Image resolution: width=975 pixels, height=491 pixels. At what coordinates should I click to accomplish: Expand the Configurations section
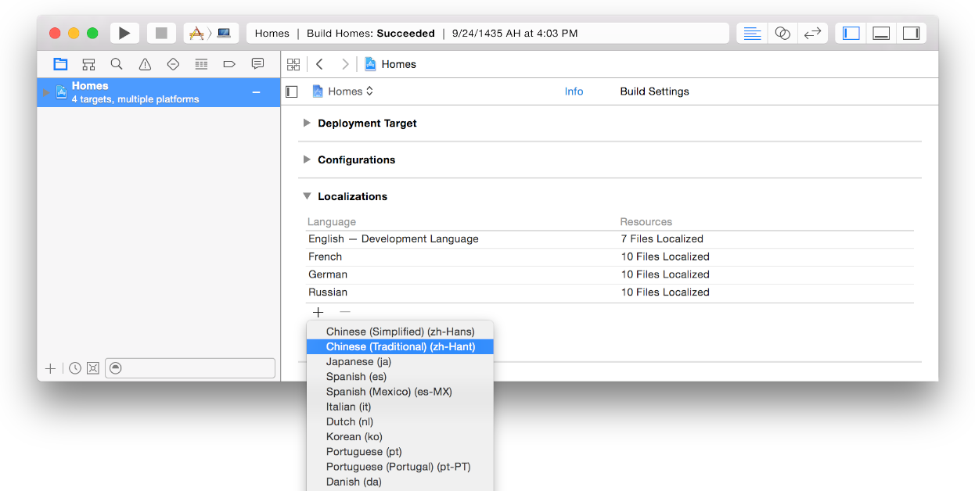308,159
